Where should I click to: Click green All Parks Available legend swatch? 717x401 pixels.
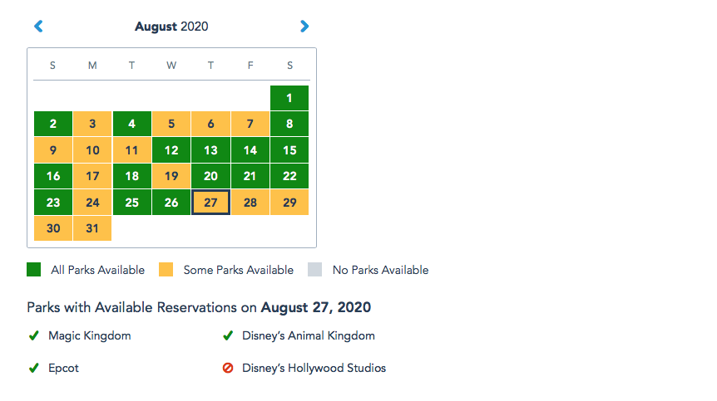point(34,270)
